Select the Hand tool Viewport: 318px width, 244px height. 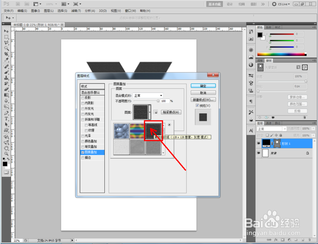[x=6, y=148]
